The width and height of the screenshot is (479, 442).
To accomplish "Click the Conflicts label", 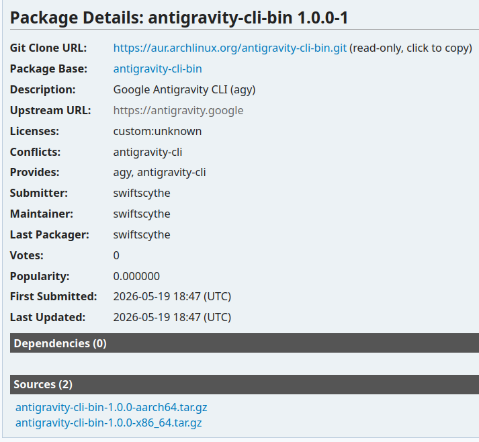I will pyautogui.click(x=36, y=152).
